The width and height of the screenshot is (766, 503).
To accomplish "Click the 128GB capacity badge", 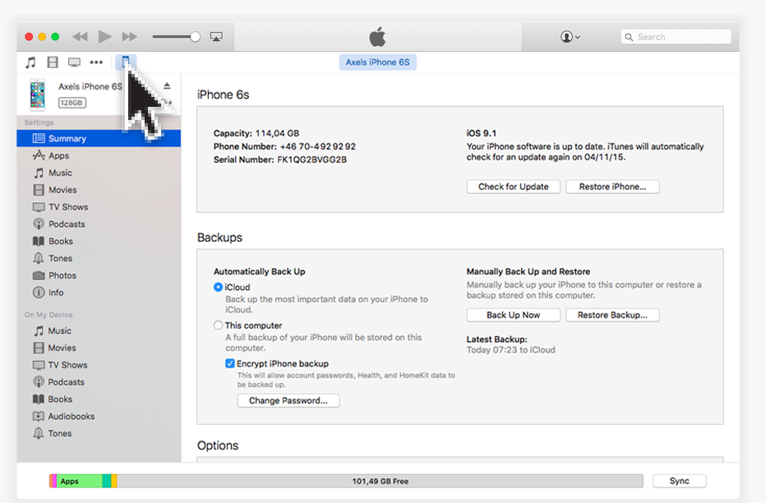I will [72, 103].
